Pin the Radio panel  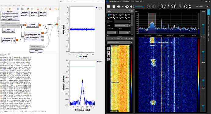(x=129, y=11)
